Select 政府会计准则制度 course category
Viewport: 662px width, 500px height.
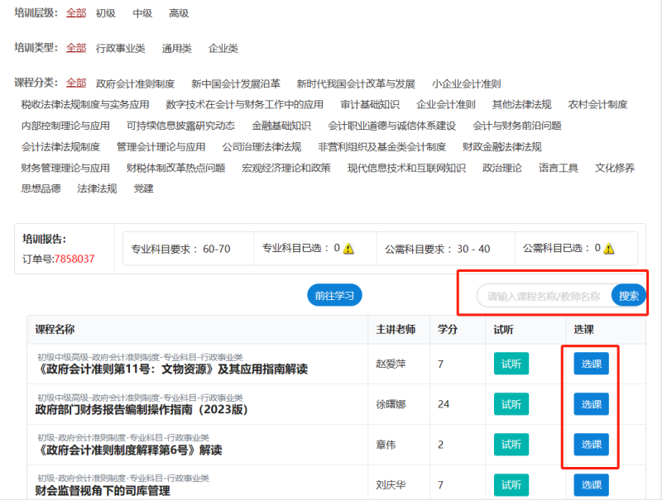(x=135, y=83)
